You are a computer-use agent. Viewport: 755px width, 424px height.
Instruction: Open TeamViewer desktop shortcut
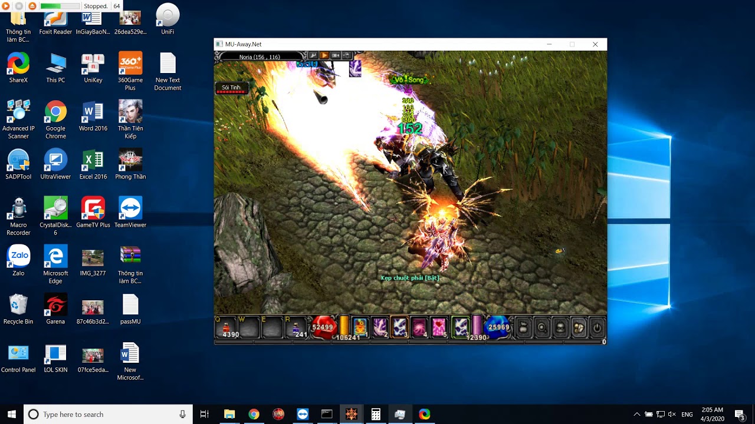tap(130, 213)
